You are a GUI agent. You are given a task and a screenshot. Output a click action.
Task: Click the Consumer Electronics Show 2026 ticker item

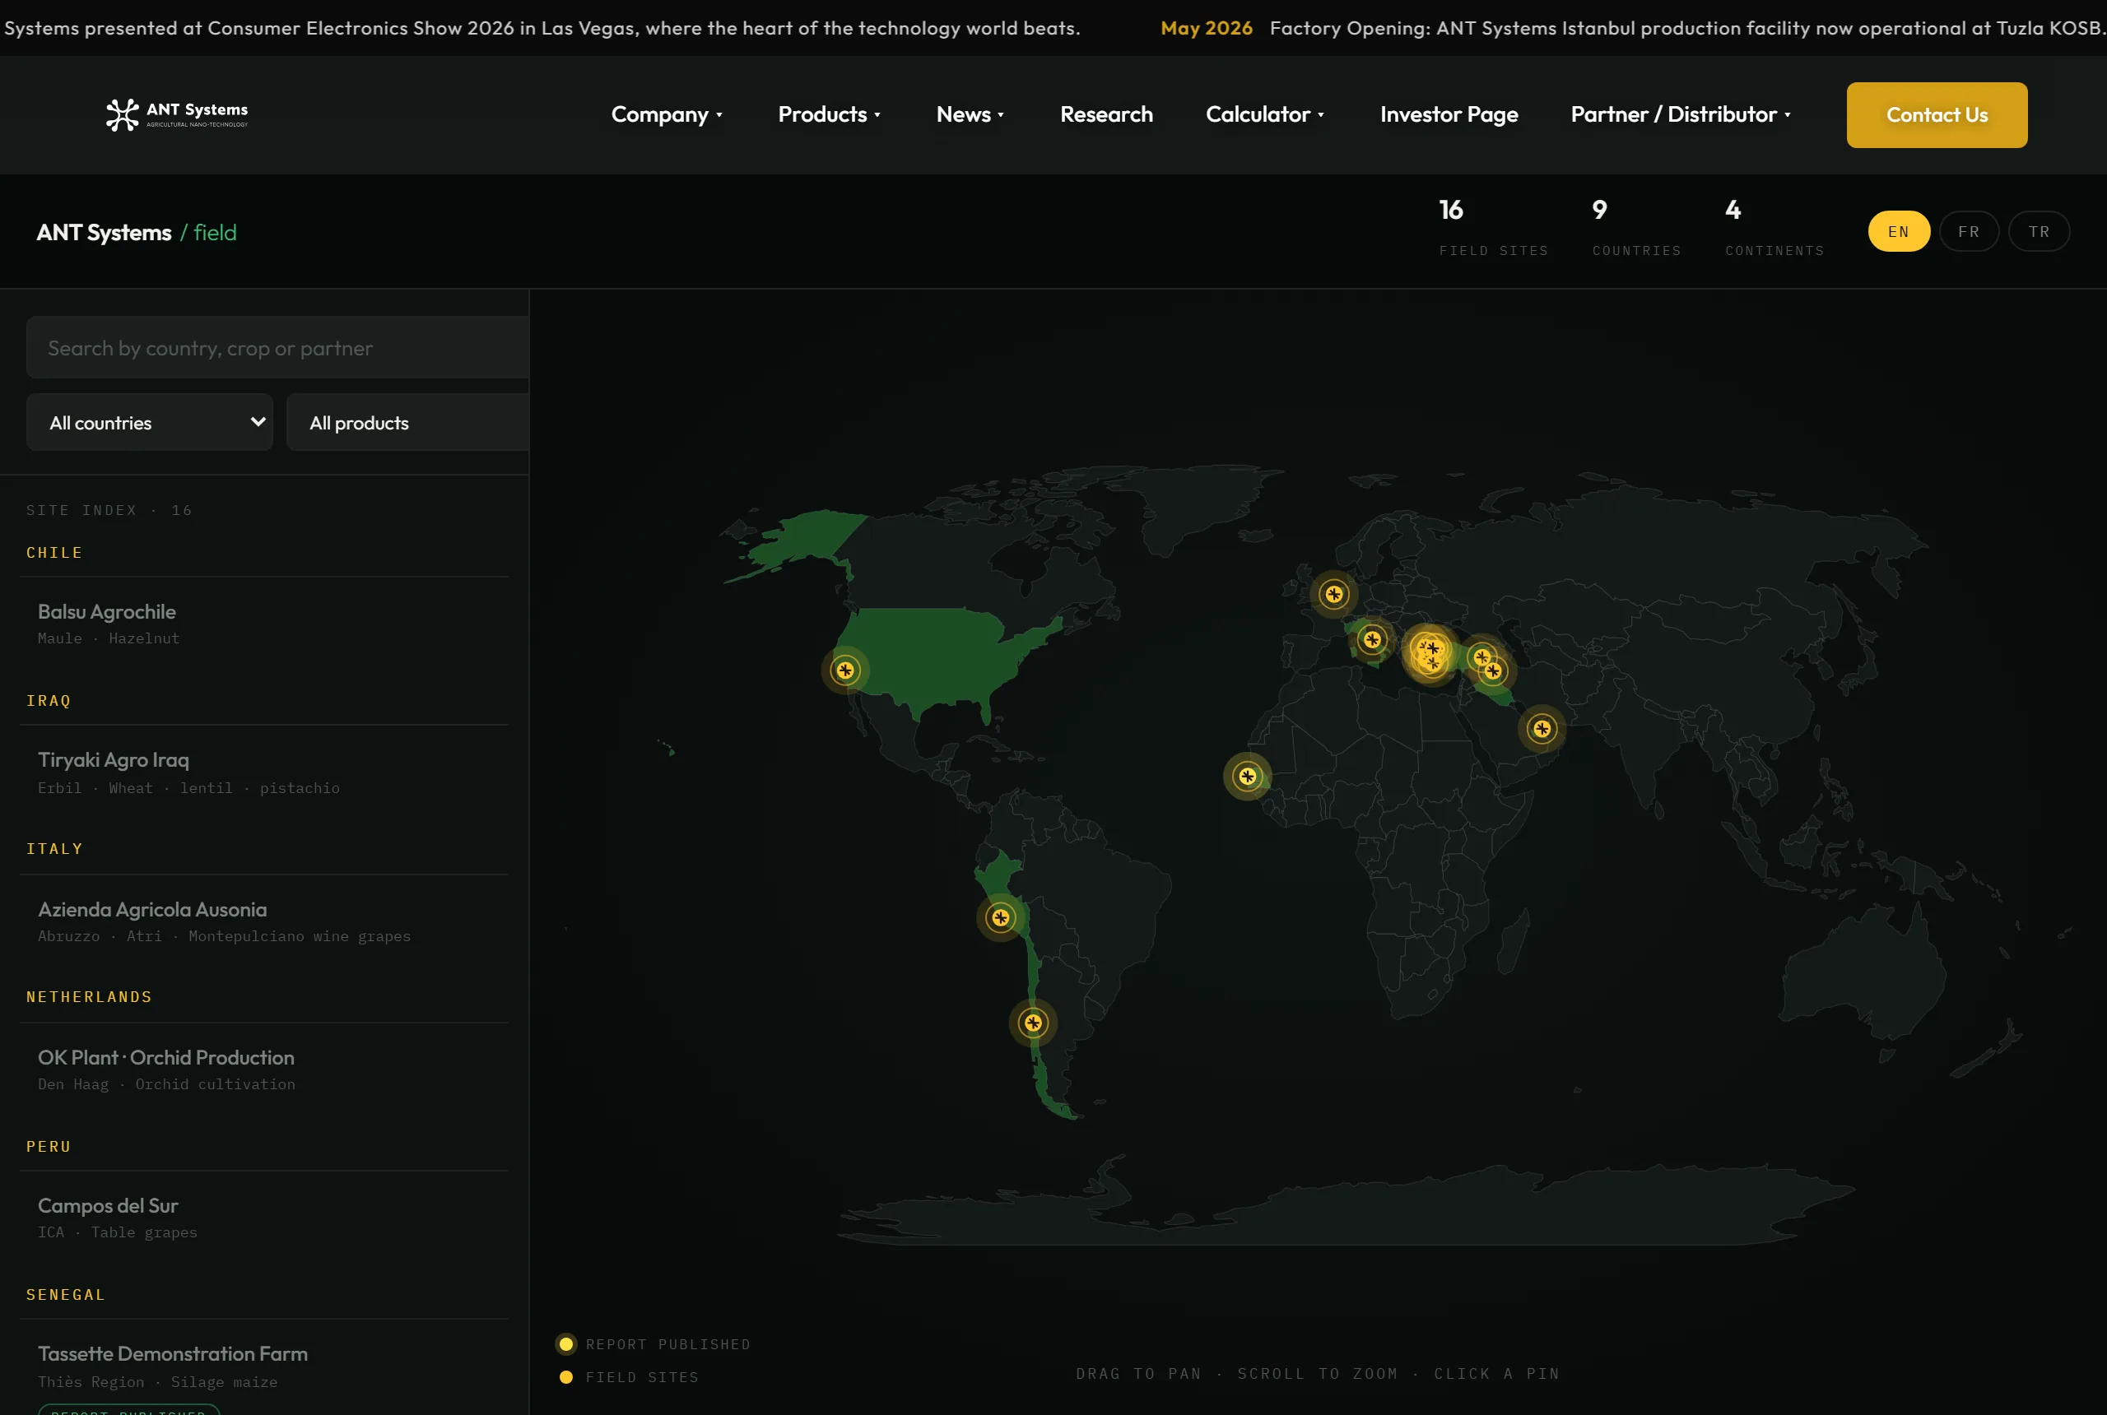(x=541, y=28)
